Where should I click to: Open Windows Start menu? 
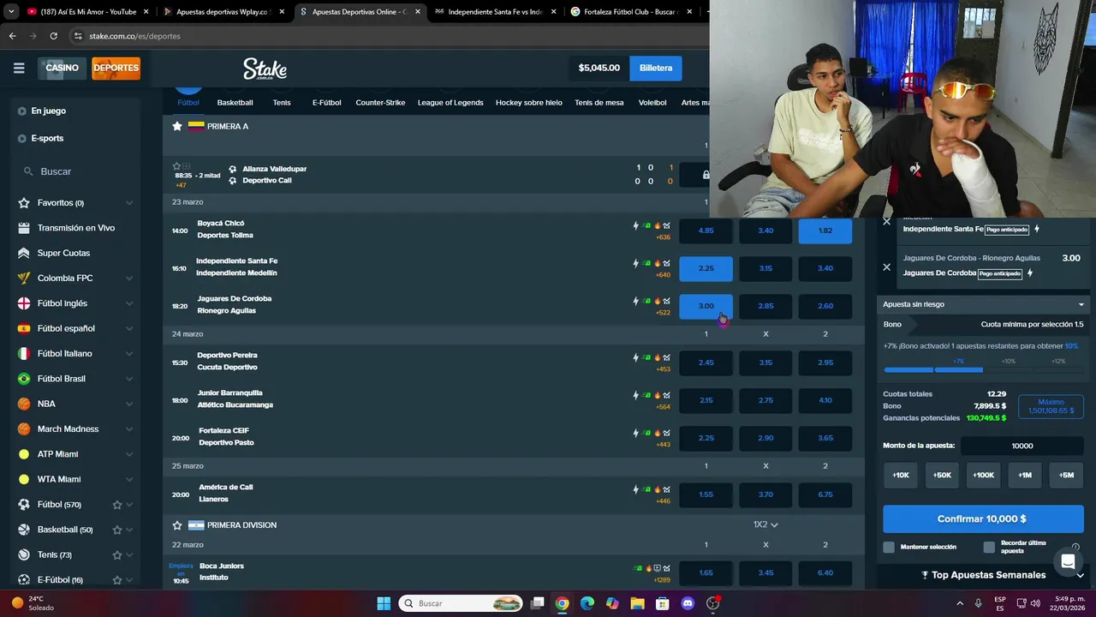384,603
